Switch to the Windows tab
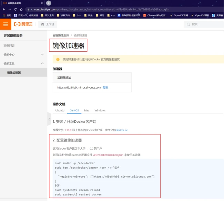Viewport: 224px width, 201px height. pyautogui.click(x=100, y=110)
